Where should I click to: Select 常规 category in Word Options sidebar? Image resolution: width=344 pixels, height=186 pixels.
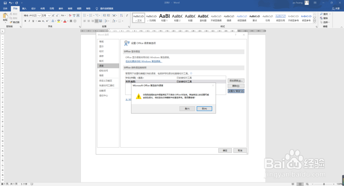(x=108, y=42)
